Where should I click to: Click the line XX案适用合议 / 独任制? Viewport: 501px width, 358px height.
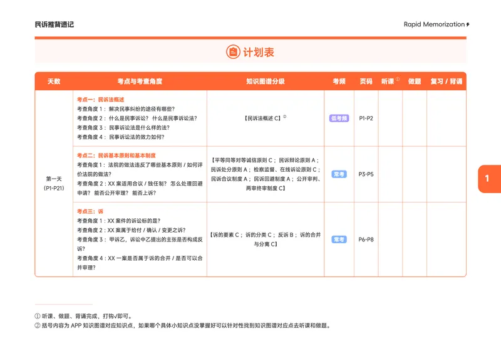140,183
